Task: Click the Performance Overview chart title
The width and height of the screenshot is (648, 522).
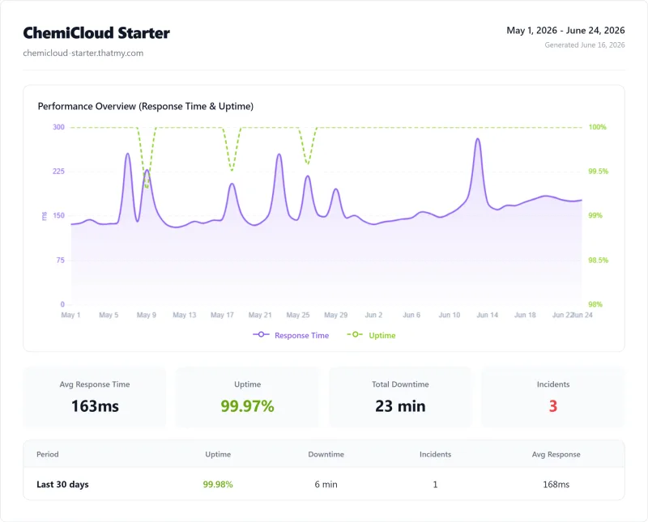Action: click(146, 106)
